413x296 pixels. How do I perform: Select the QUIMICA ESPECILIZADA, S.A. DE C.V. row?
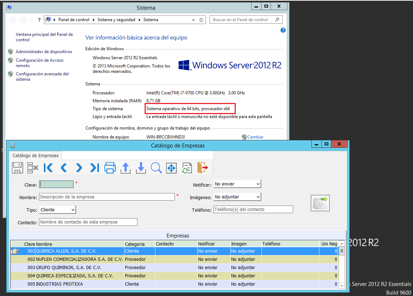pos(174,276)
